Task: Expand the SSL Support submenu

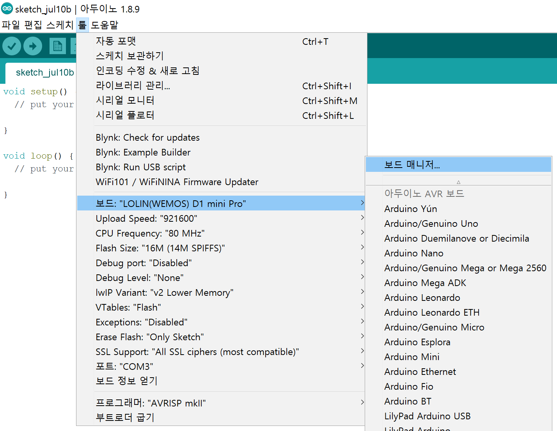Action: tap(221, 352)
